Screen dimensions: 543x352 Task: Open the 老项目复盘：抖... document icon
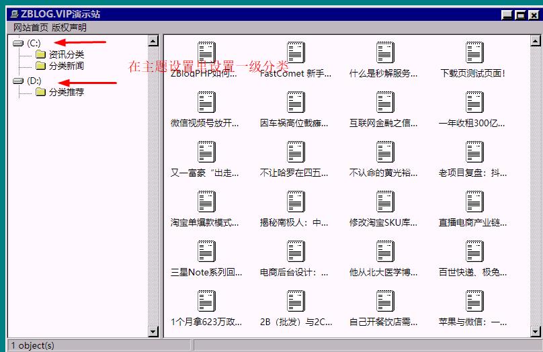pos(474,152)
